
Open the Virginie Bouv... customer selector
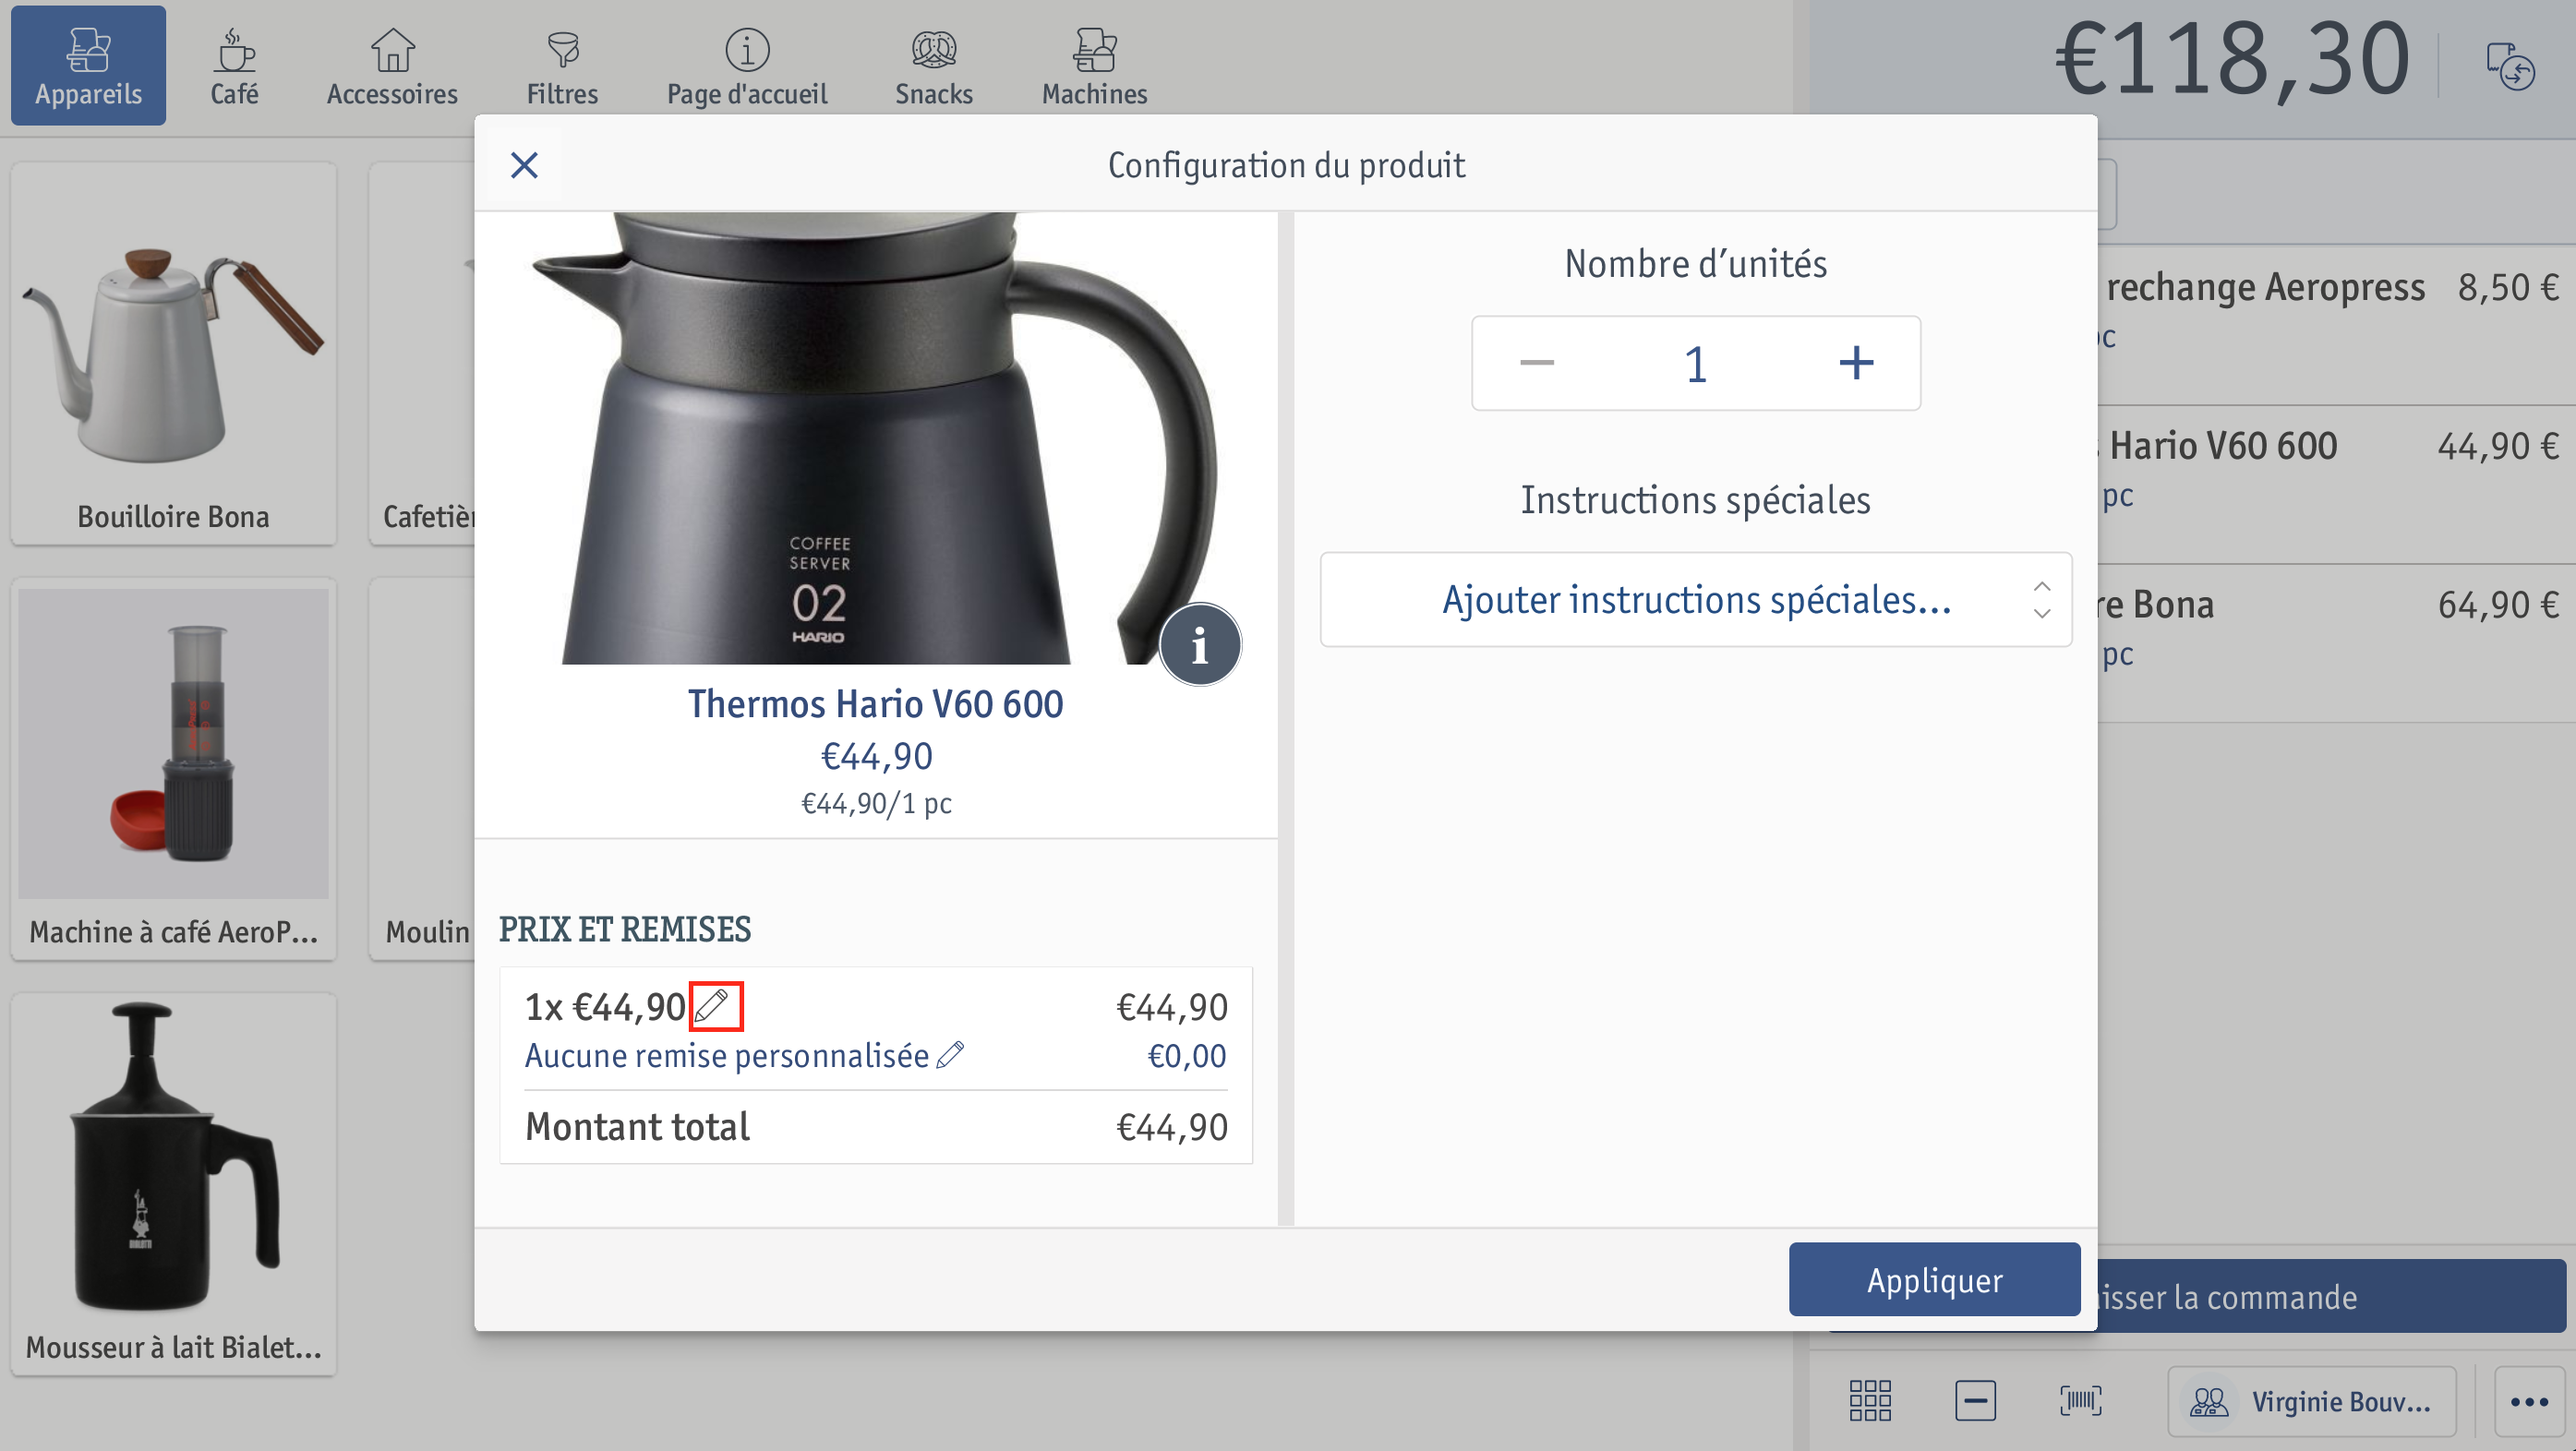(2311, 1401)
